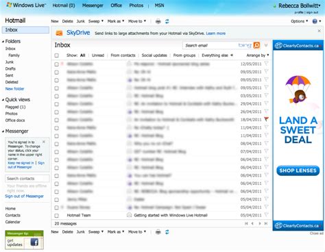
Task: Collapse the Folders section
Action: [x=3, y=42]
